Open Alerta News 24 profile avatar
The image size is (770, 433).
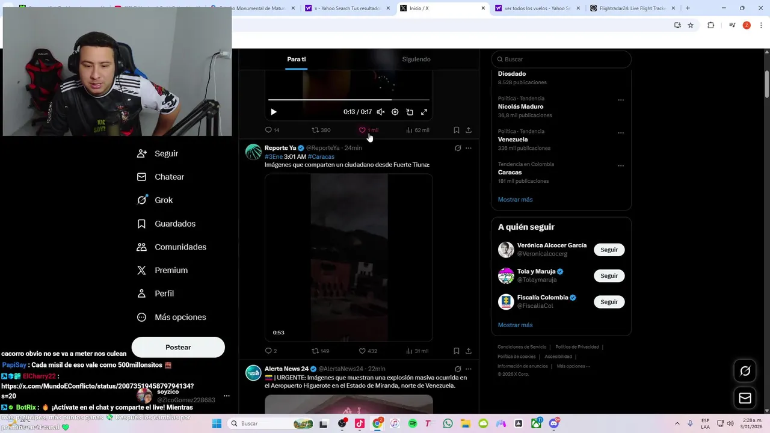click(253, 373)
